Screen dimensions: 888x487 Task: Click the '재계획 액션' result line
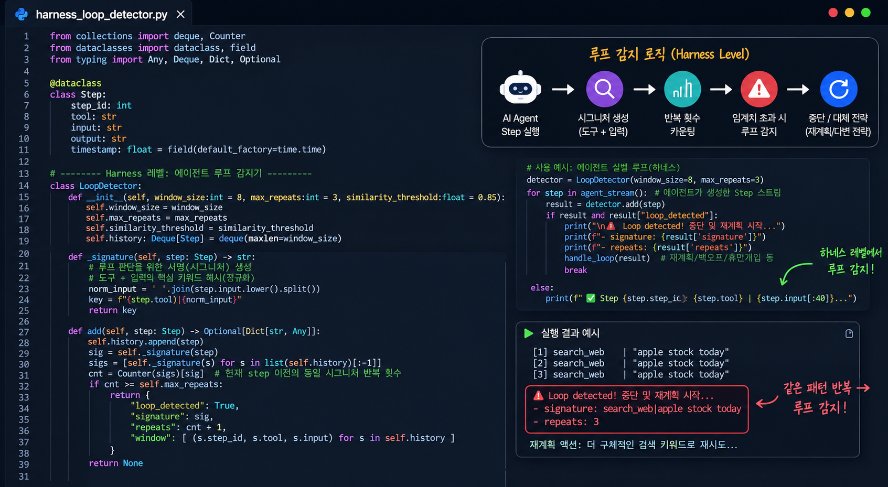[x=634, y=445]
